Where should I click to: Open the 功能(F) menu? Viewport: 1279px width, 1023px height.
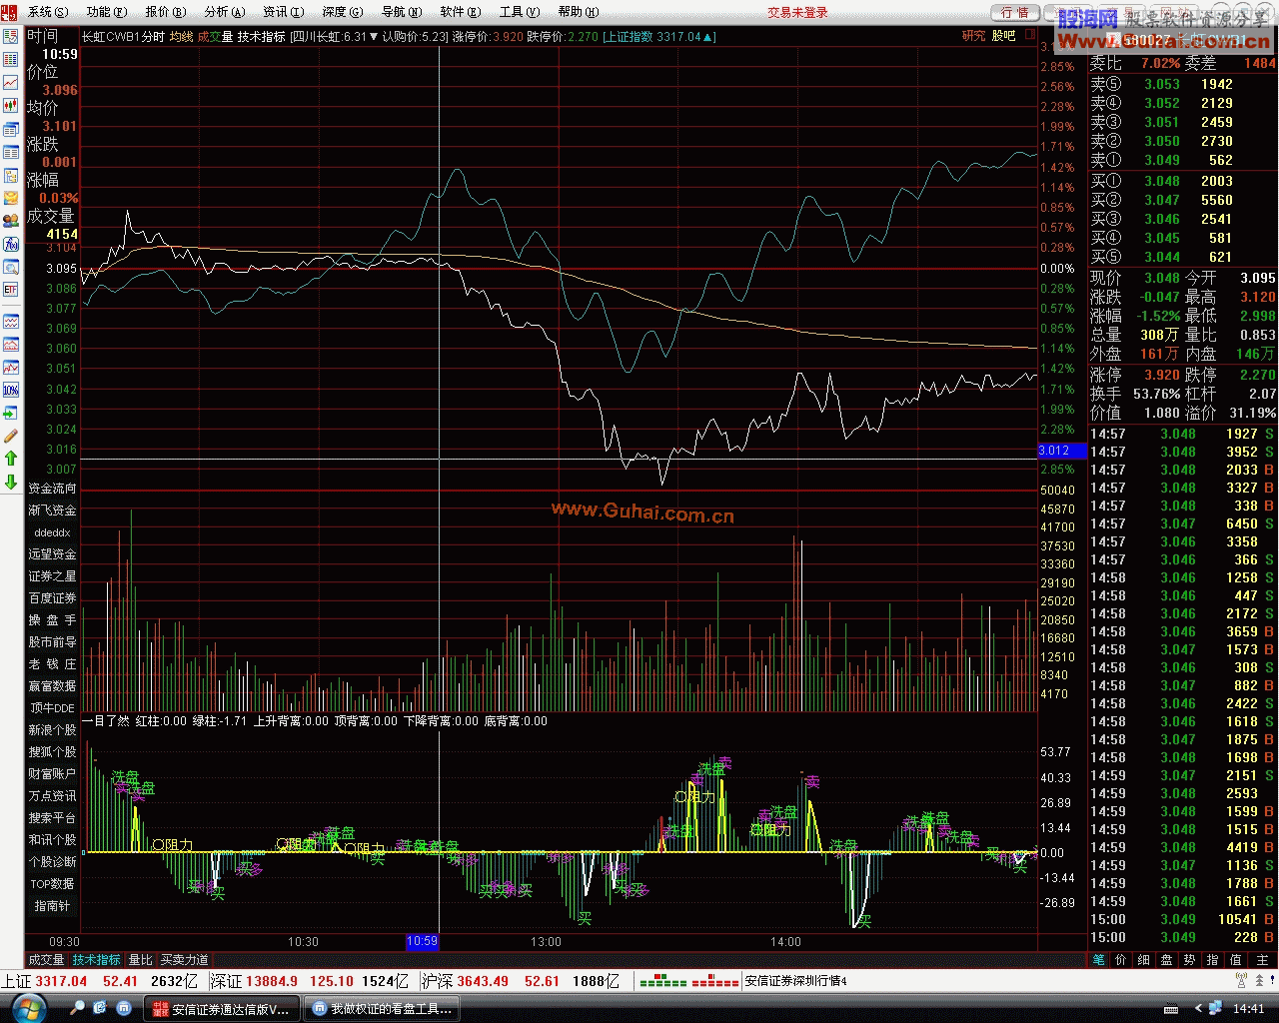(107, 12)
